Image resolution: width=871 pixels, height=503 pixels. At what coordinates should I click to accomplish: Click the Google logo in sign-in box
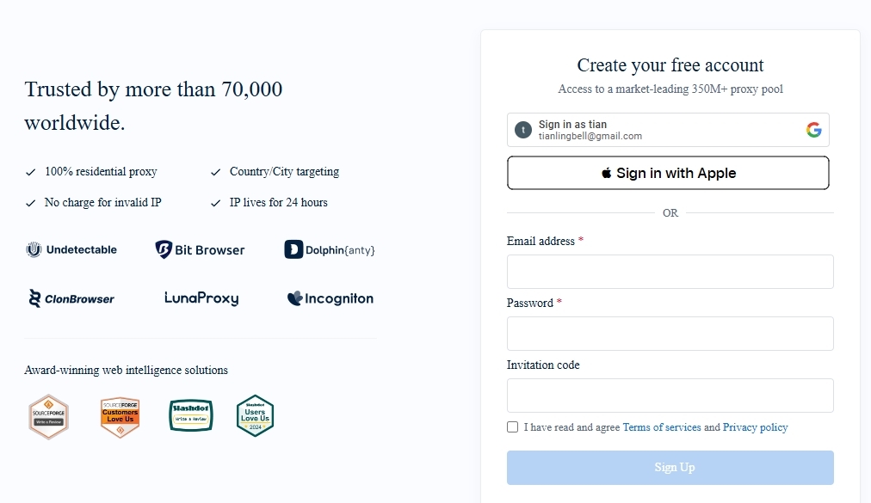point(814,130)
